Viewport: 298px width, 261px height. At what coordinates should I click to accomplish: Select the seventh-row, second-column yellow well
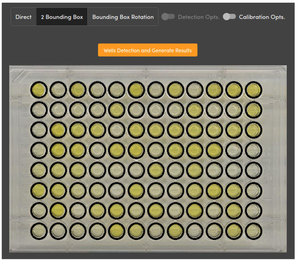coord(59,211)
